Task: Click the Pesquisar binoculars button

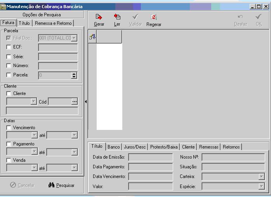Action: (61, 185)
